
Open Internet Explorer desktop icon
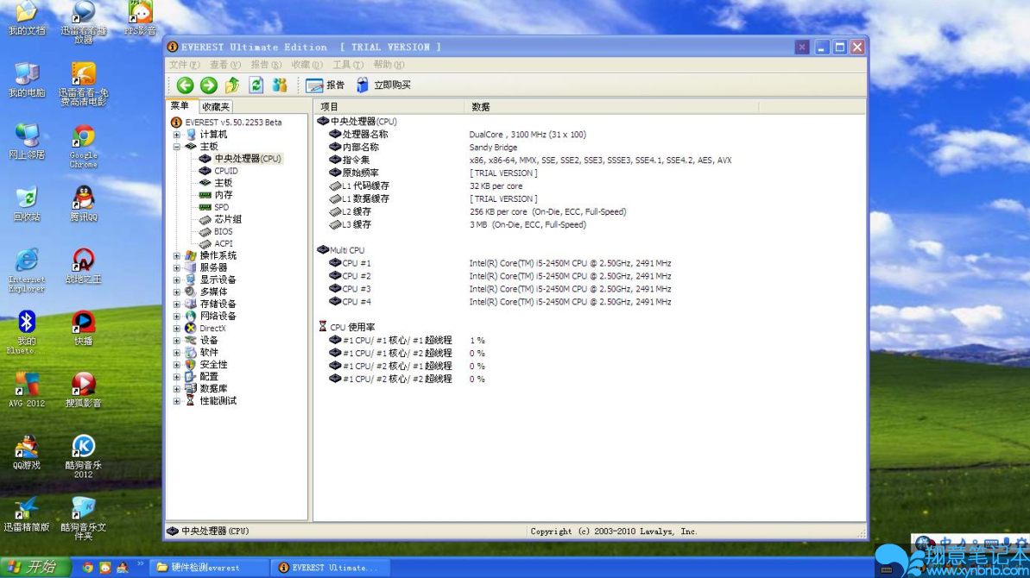27,270
